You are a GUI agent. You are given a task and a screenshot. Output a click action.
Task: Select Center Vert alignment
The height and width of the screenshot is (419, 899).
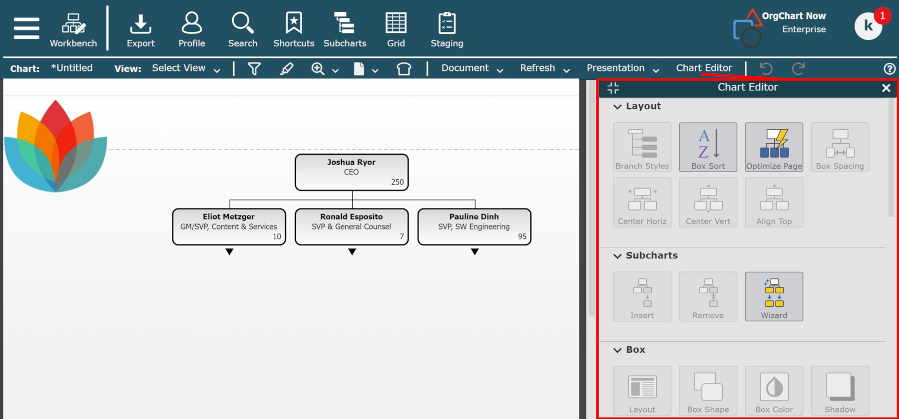tap(708, 203)
